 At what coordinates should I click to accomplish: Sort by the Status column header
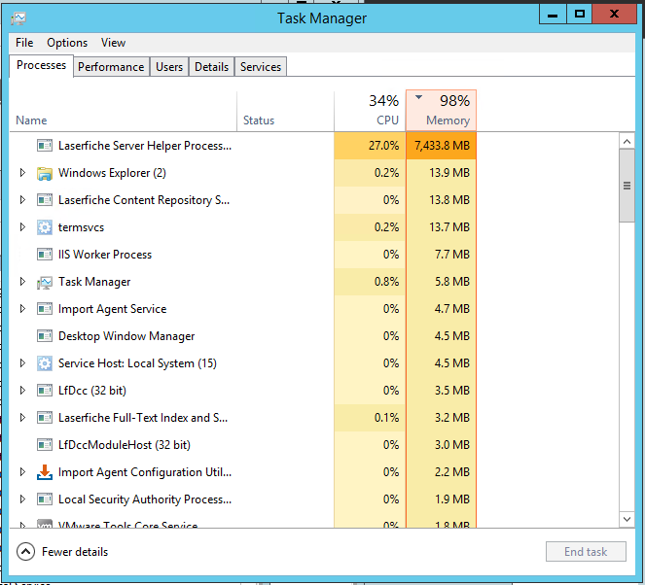(x=285, y=111)
